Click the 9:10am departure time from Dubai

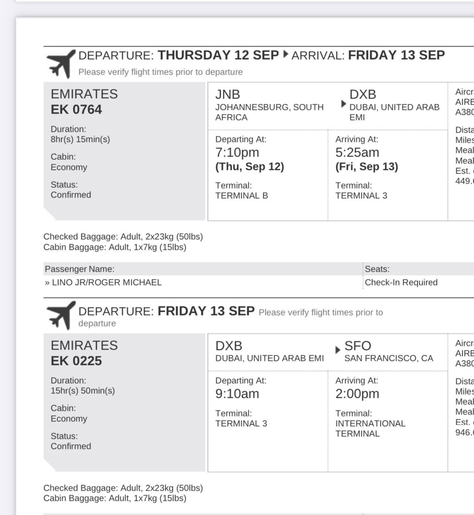pyautogui.click(x=237, y=394)
